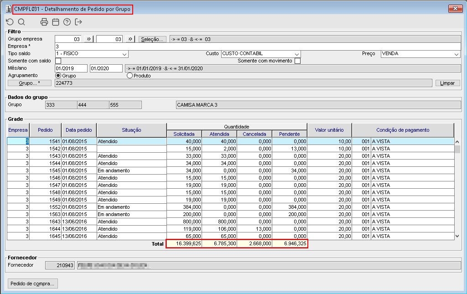Open help with the question mark icon
467x294 pixels.
point(67,21)
